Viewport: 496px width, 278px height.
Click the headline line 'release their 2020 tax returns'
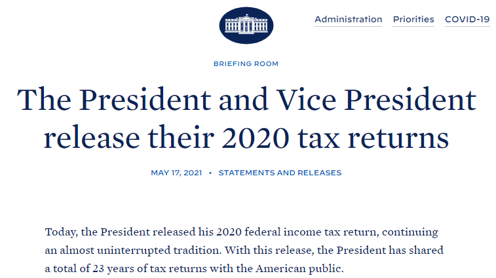point(246,138)
